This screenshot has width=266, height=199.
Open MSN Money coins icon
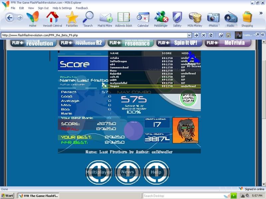[x=195, y=18]
